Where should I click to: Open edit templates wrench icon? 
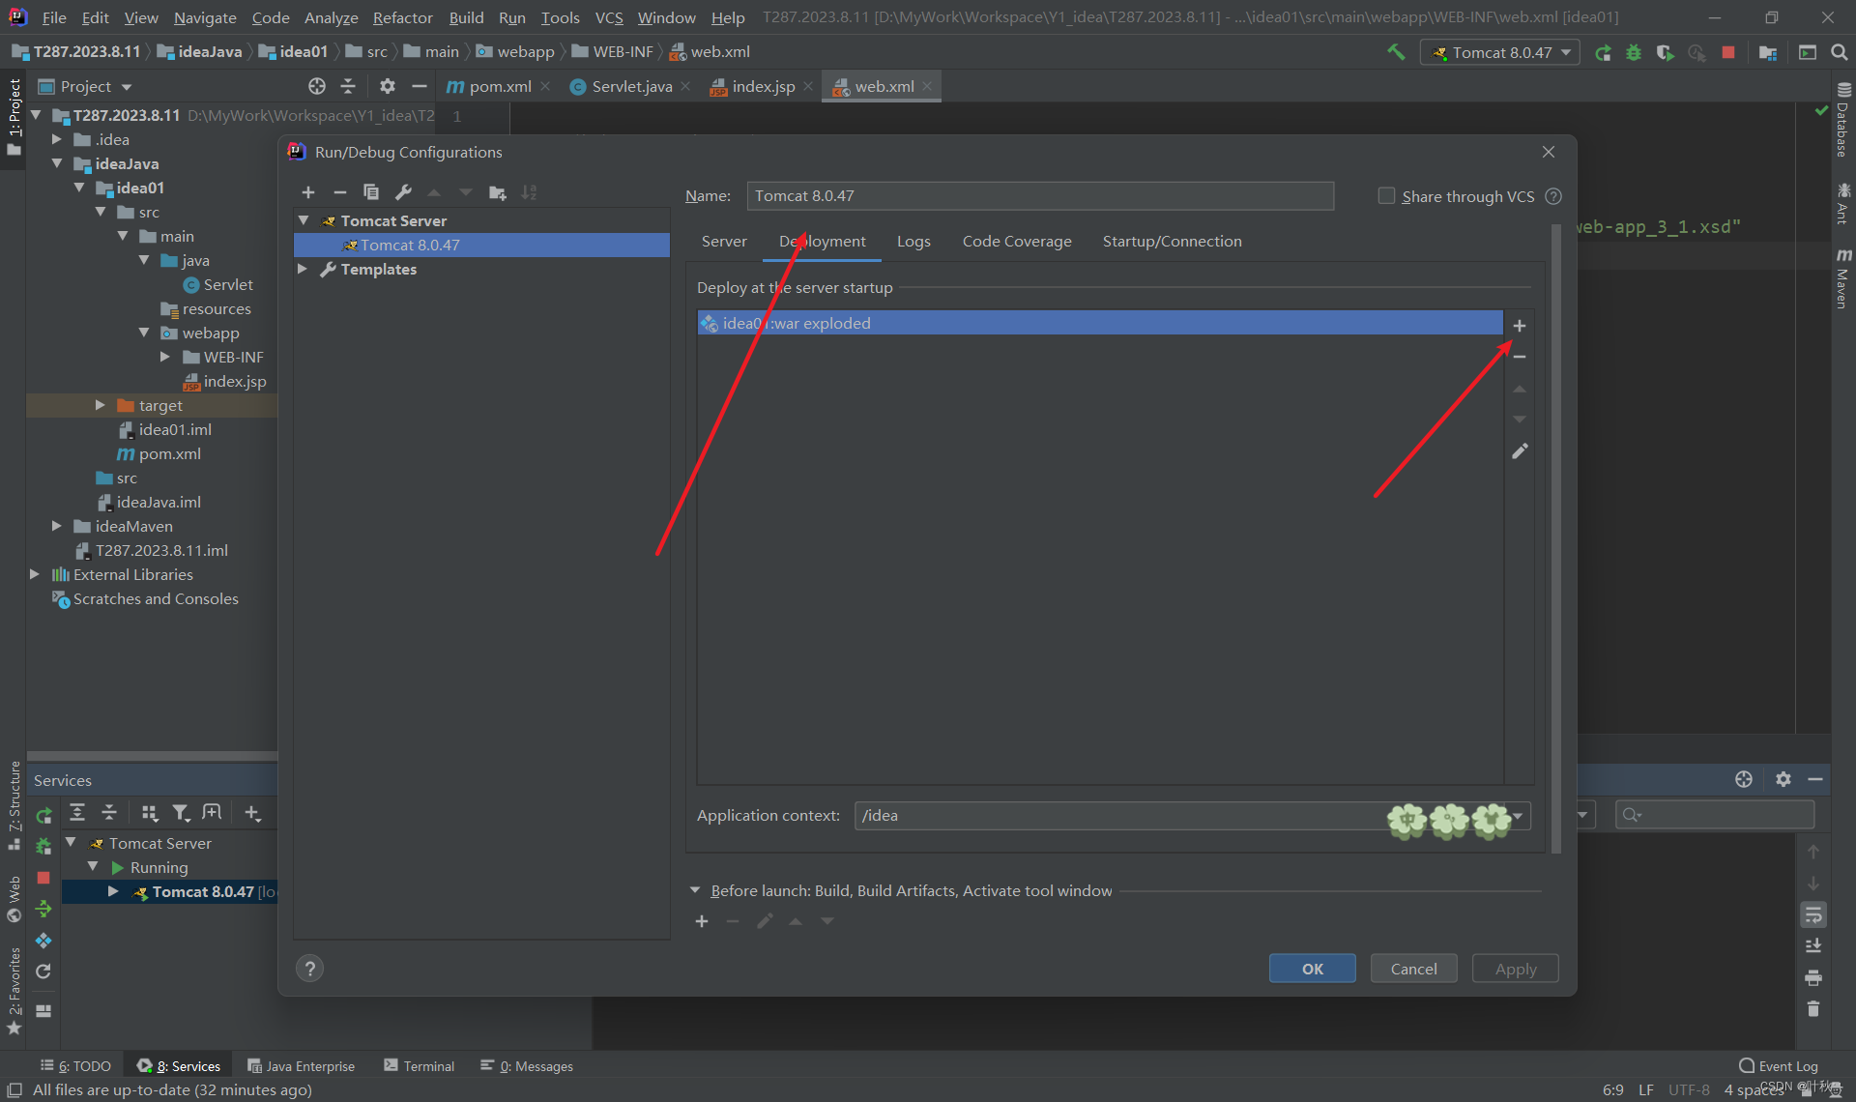(x=403, y=192)
